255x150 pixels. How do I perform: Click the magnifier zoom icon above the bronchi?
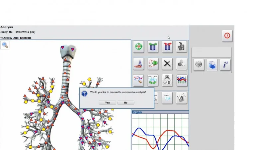5,45
